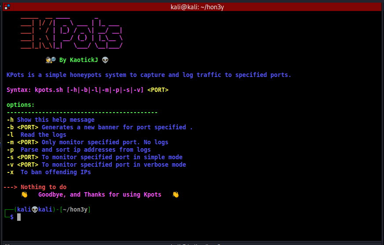Click "Only monitor specified port. No logs"
The image size is (384, 245).
point(105,143)
